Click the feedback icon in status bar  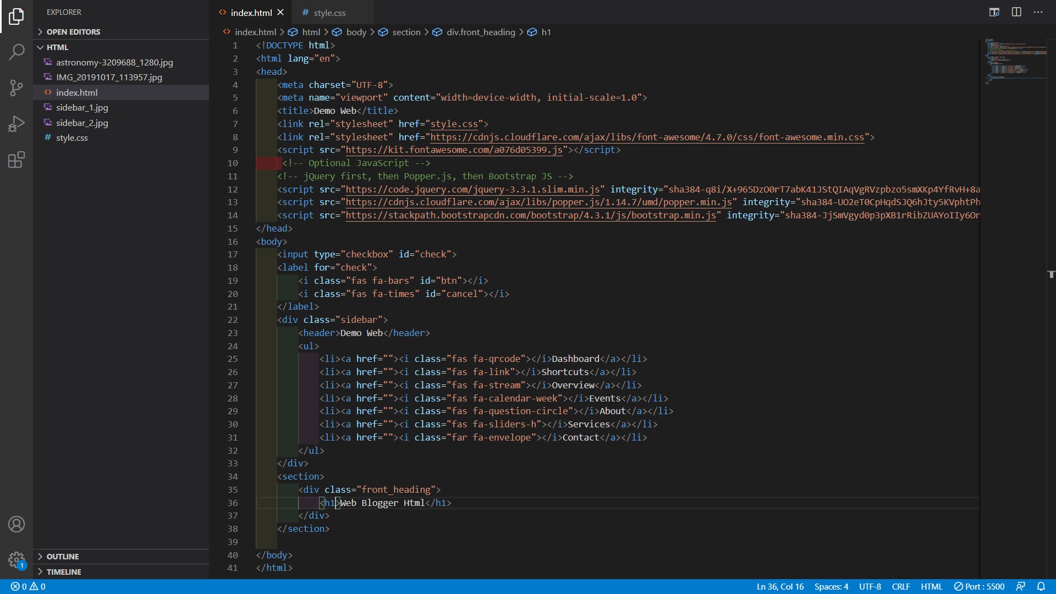pyautogui.click(x=1020, y=587)
